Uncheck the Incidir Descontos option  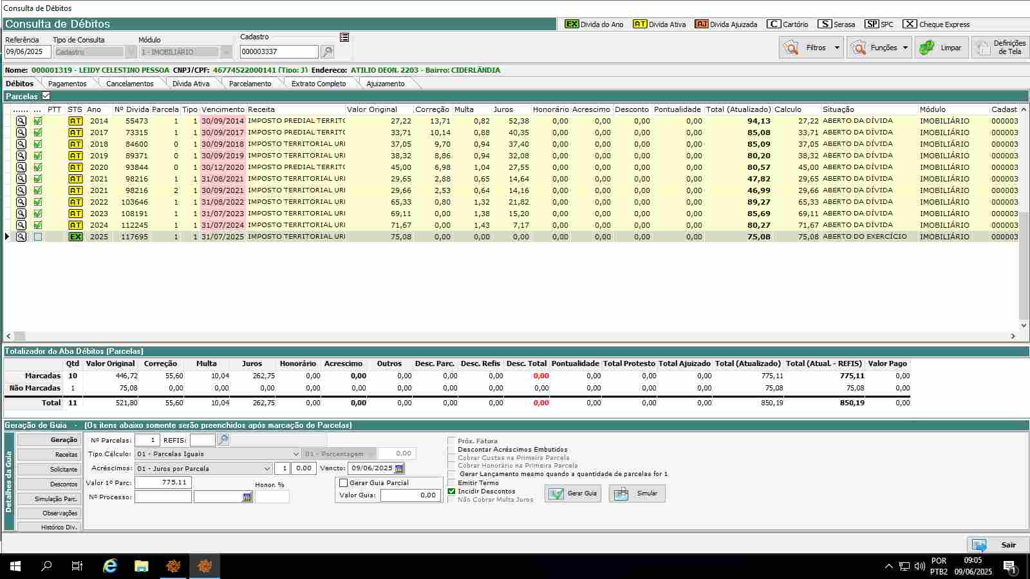[451, 492]
